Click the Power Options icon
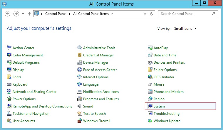This screenshot has height=130, width=223. pyautogui.click(x=9, y=99)
